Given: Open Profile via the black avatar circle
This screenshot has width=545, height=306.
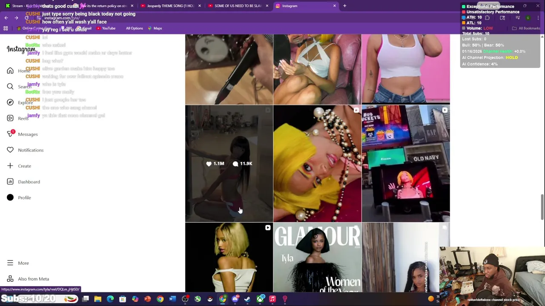Looking at the screenshot, I should (x=10, y=198).
